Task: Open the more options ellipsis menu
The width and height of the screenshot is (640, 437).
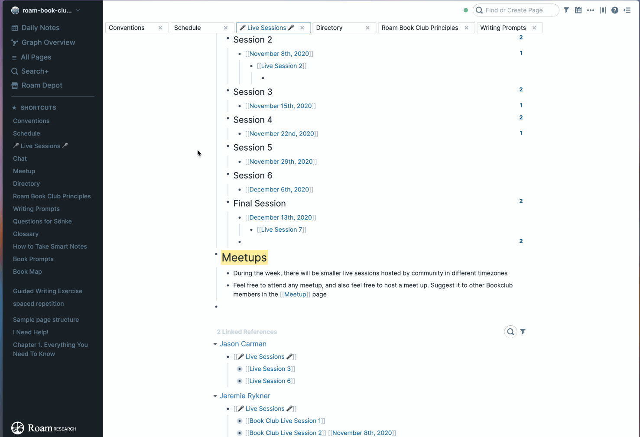Action: 591,10
